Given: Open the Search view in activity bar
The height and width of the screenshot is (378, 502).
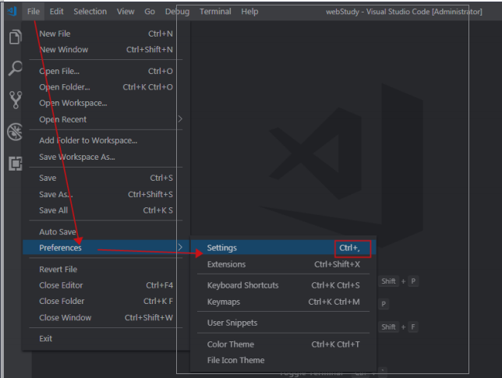Looking at the screenshot, I should pos(15,68).
